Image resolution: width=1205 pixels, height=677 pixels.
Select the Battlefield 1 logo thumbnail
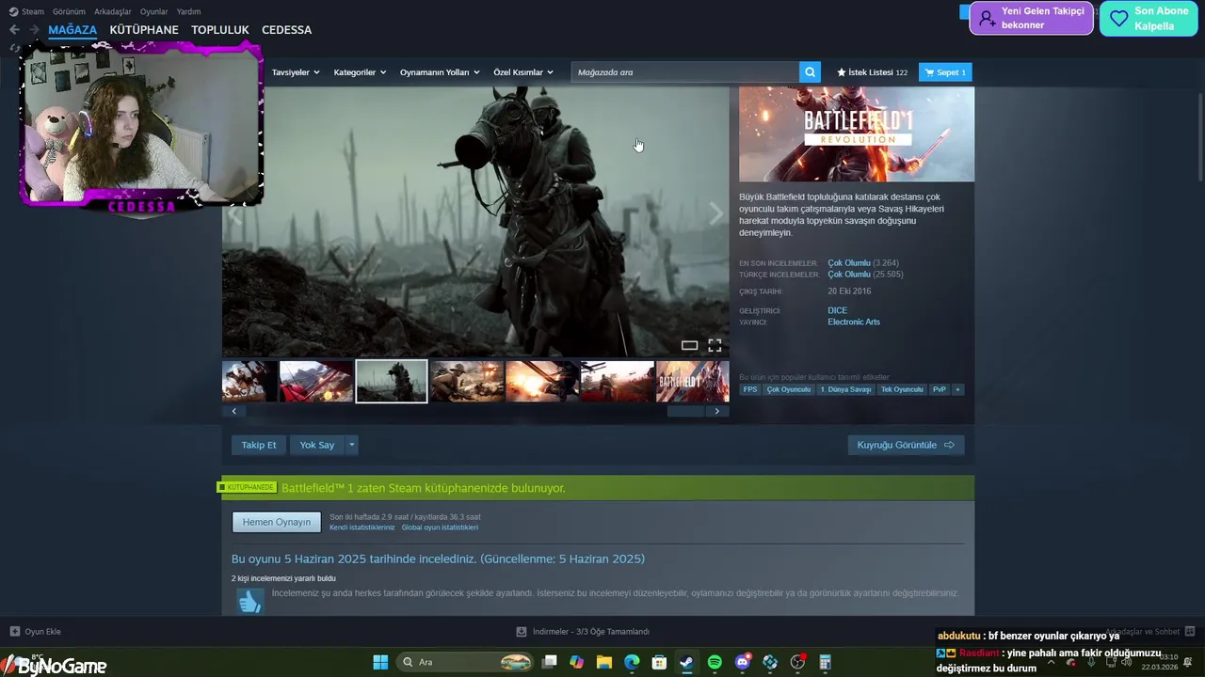693,382
